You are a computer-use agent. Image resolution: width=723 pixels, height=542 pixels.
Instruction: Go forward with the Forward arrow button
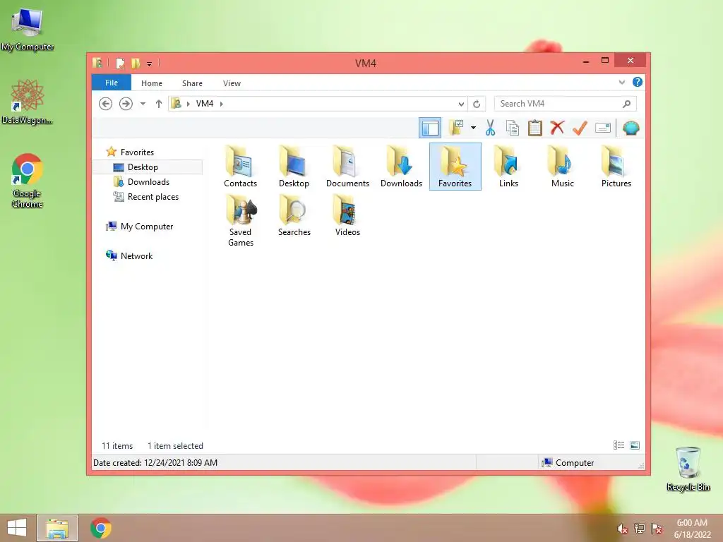126,104
